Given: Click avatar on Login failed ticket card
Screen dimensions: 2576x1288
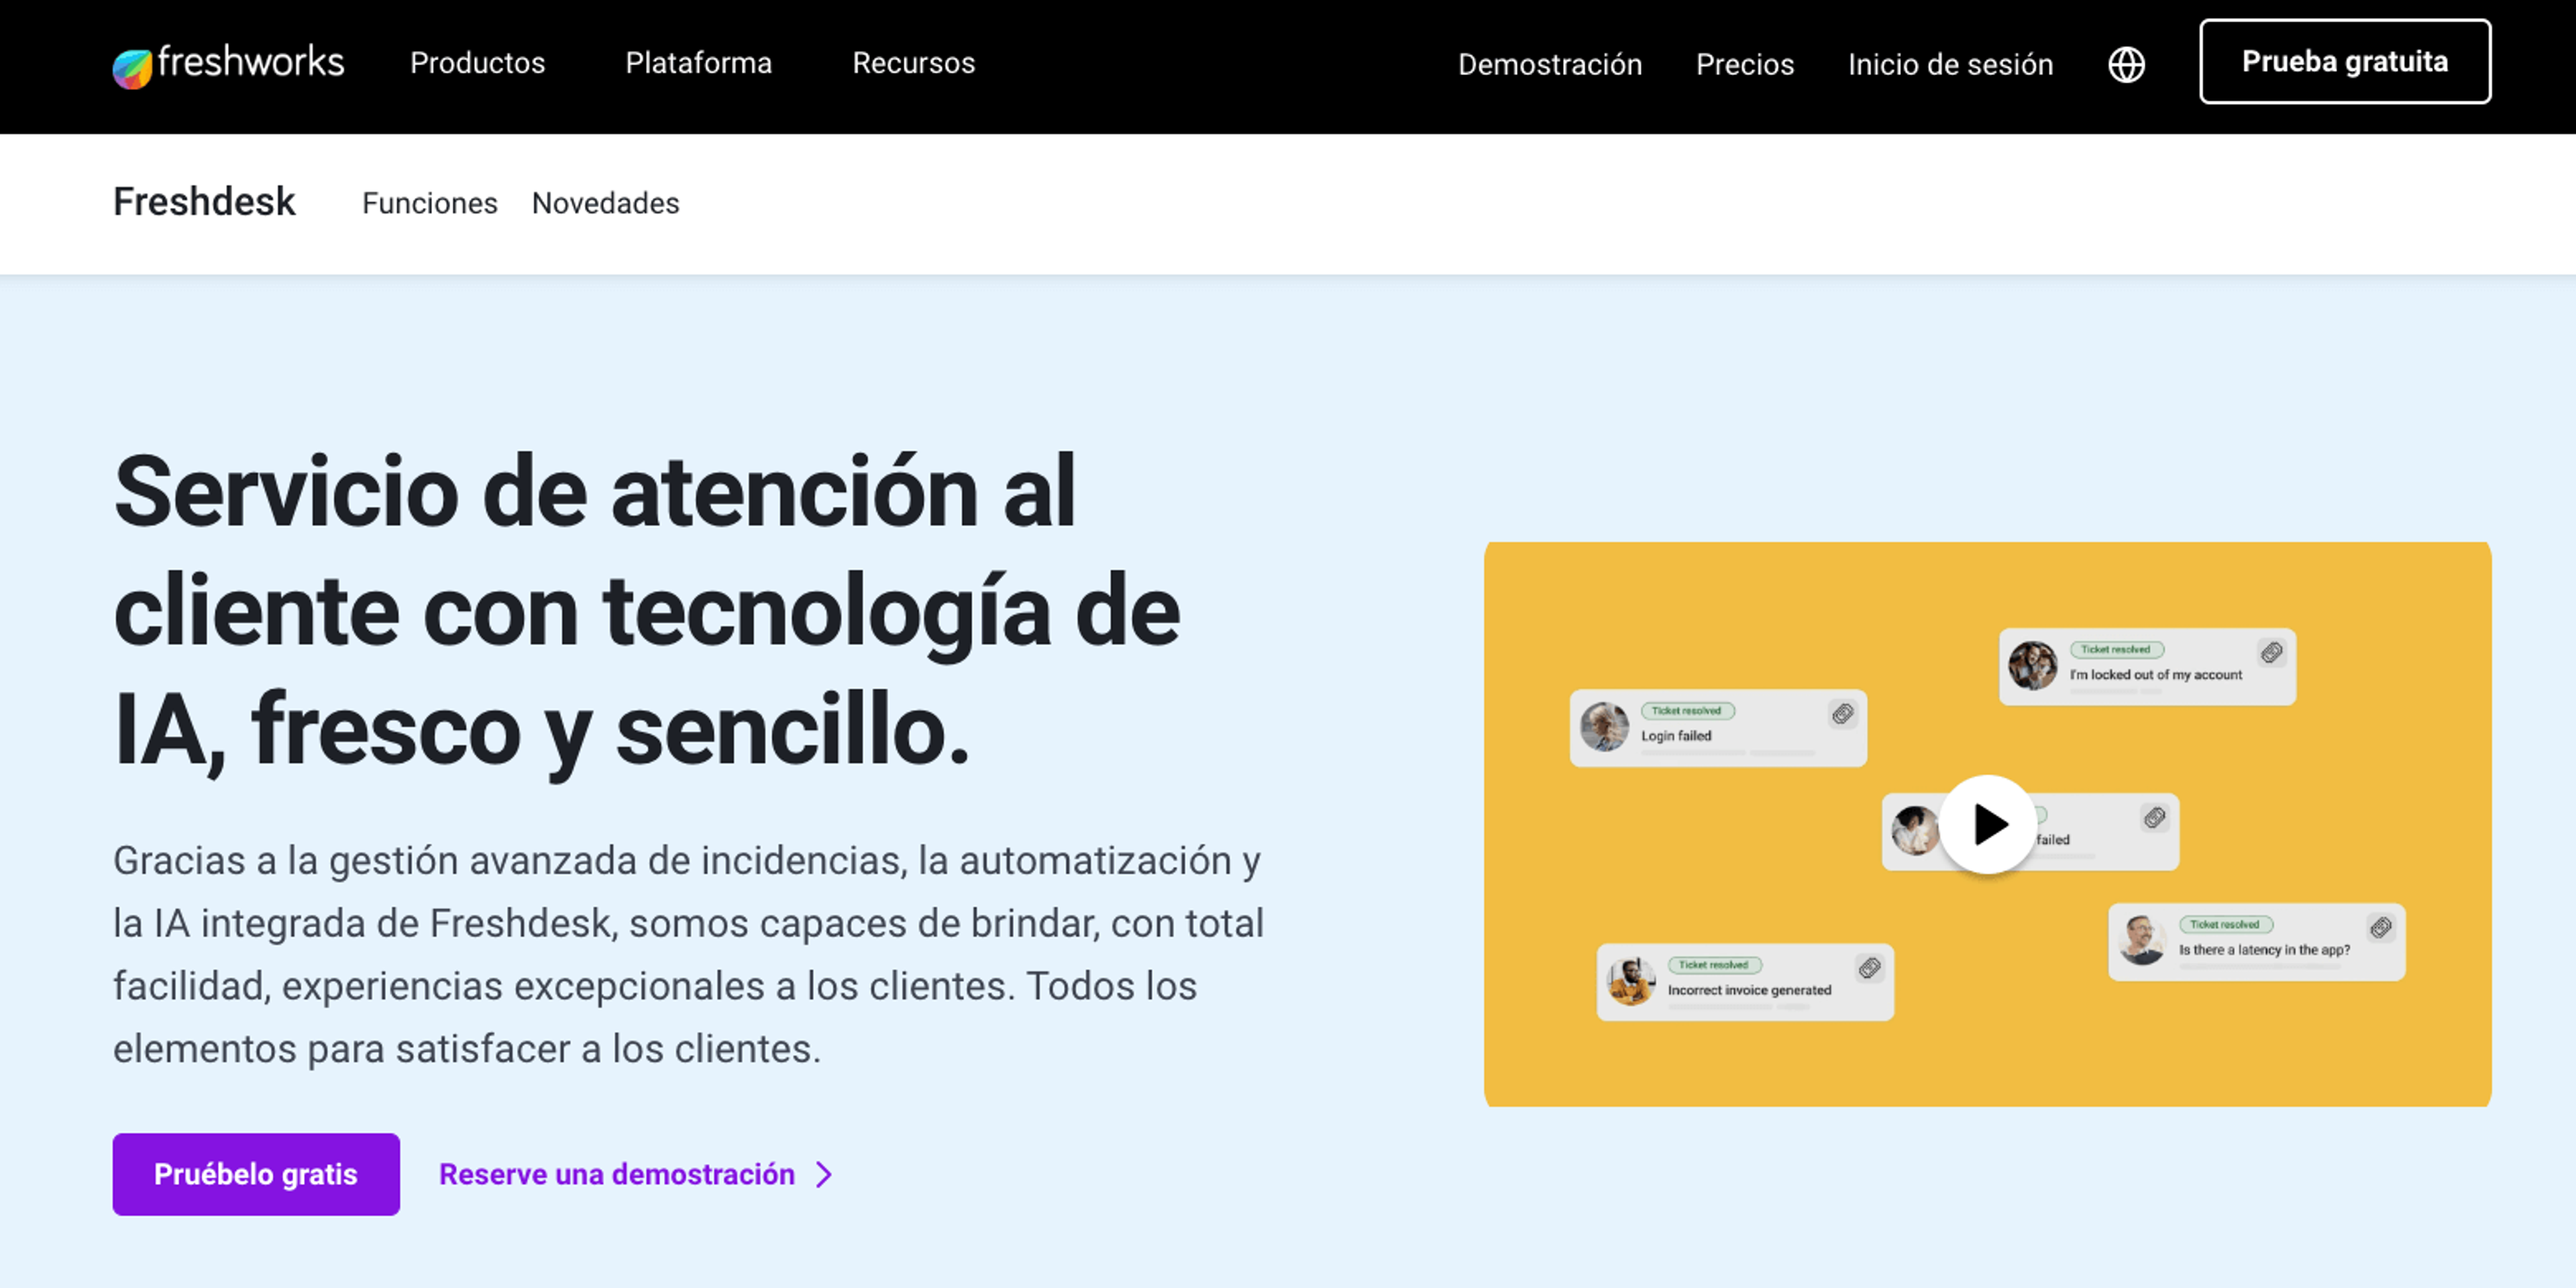Looking at the screenshot, I should [x=1605, y=726].
